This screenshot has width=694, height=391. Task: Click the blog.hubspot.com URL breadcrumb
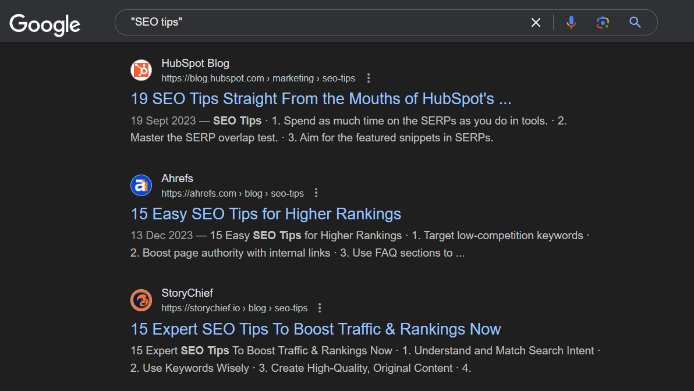coord(258,79)
